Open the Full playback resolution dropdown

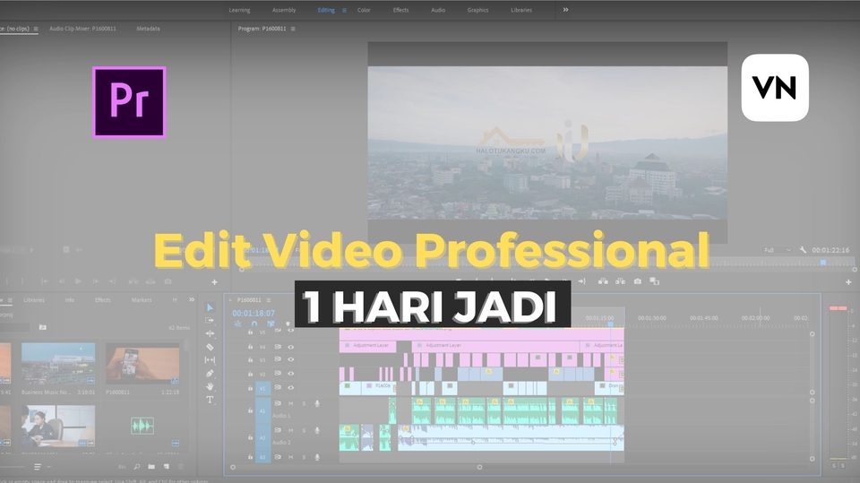tap(778, 250)
